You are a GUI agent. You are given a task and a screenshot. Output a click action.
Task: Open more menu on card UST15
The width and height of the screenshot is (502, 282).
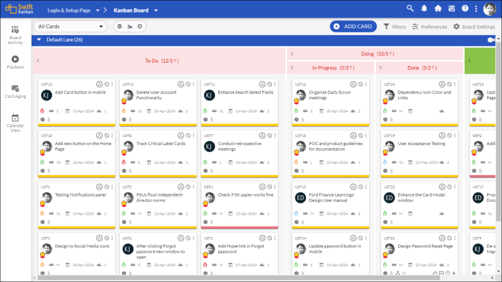[x=366, y=187]
